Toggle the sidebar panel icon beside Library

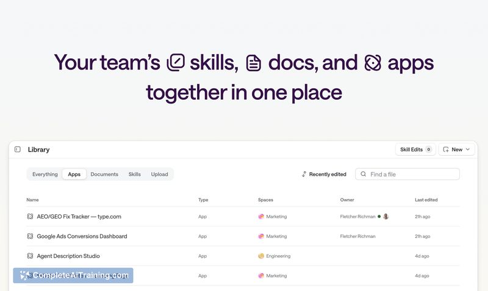click(18, 149)
